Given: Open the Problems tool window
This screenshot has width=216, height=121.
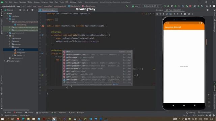Looking at the screenshot, I should point(18,113).
